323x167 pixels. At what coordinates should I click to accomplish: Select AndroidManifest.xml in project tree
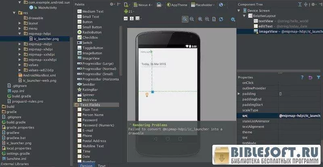pos(39,75)
